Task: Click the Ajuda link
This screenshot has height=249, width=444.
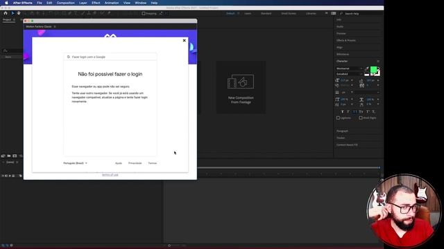Action: click(x=119, y=163)
